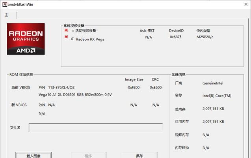
Task: Click the 当前 VBIOS label
Action: coord(20,88)
